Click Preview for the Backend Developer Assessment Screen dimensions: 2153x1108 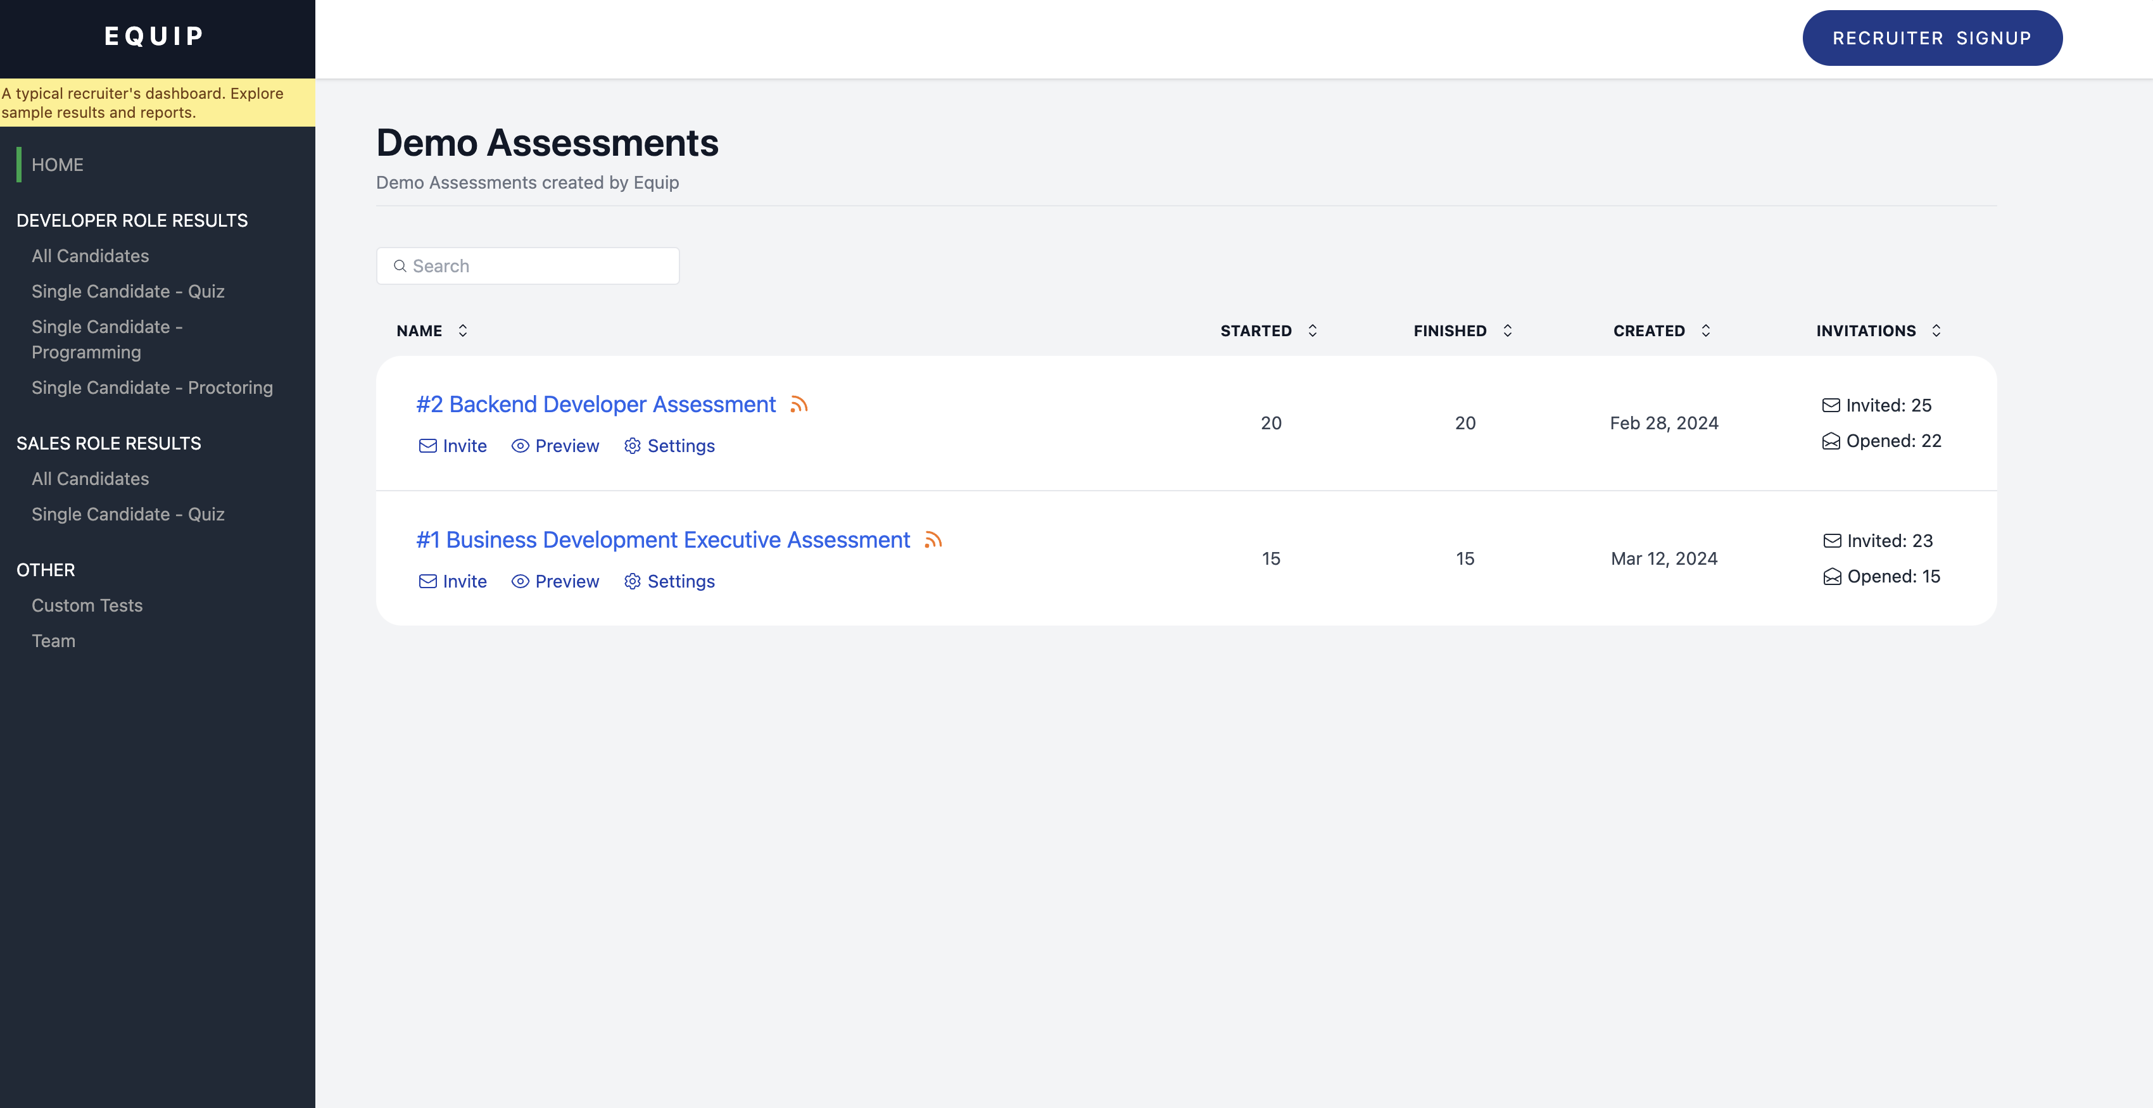click(x=555, y=446)
